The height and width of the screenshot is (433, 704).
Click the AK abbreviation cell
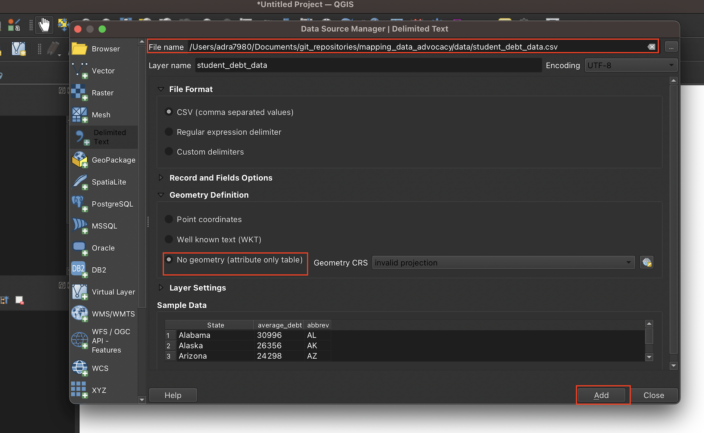(x=318, y=345)
